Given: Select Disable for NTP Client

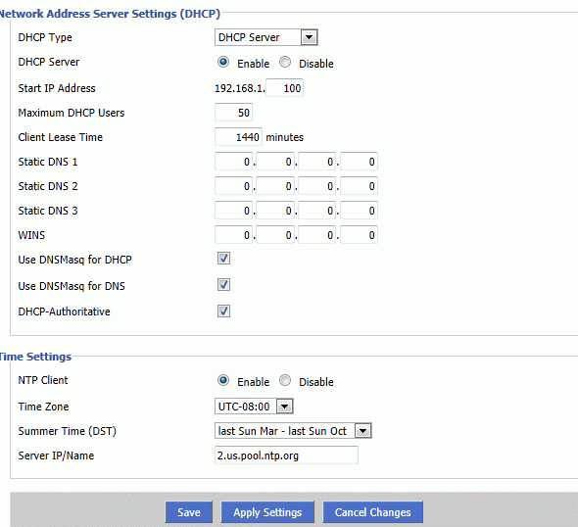Looking at the screenshot, I should [x=285, y=380].
